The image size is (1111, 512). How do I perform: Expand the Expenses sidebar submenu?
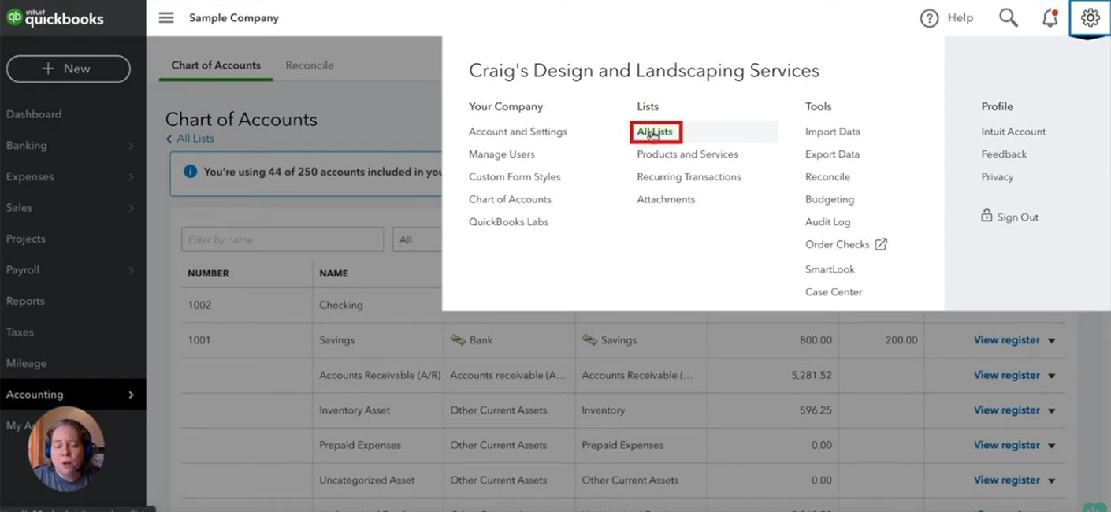point(132,176)
